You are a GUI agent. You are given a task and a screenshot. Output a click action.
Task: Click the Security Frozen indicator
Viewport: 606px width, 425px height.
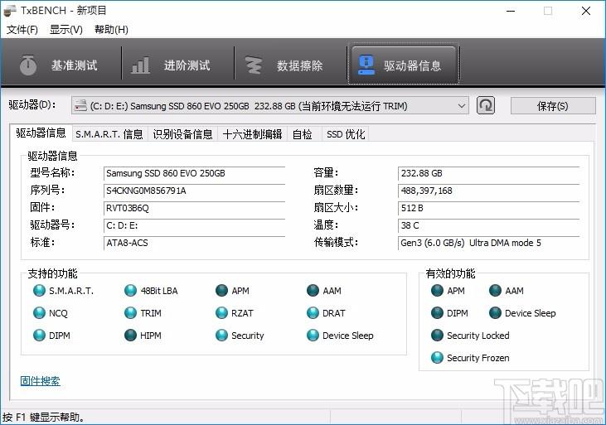pos(437,358)
